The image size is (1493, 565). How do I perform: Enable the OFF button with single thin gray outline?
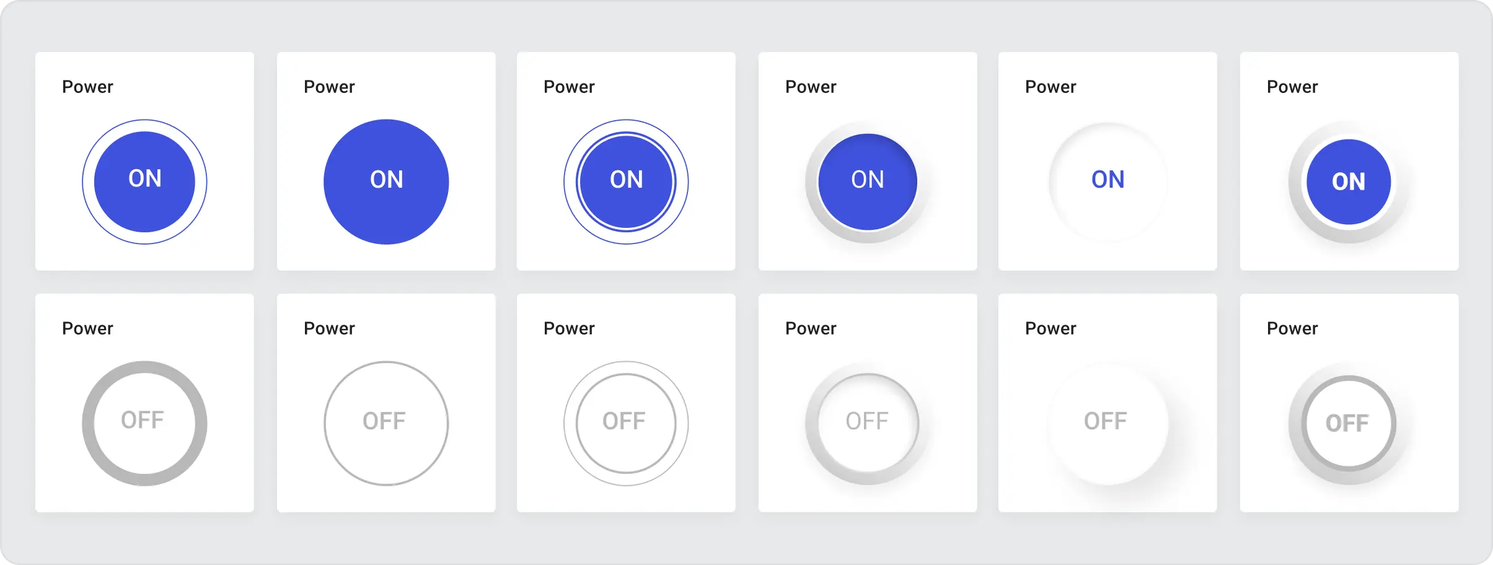click(x=386, y=423)
